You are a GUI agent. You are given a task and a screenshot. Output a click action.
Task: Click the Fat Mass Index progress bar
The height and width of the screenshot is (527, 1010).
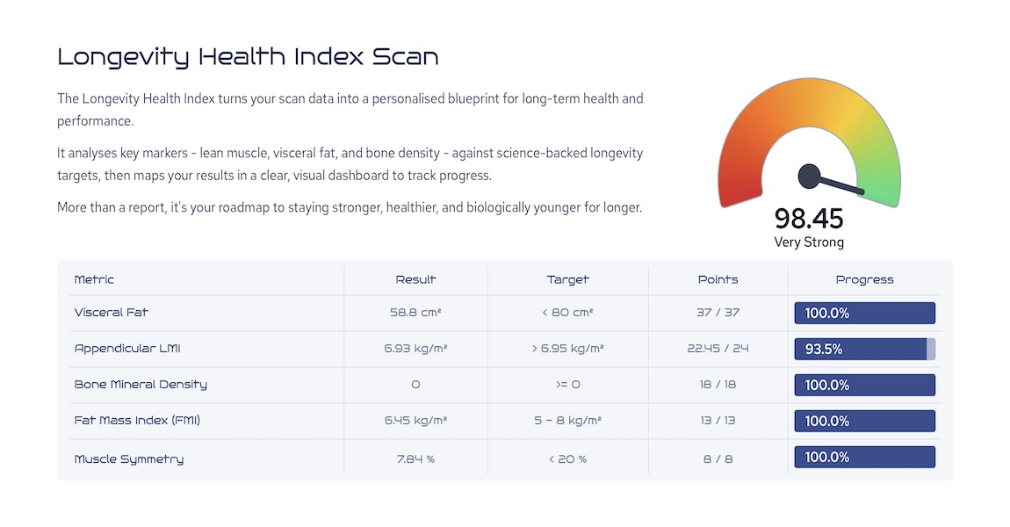pyautogui.click(x=864, y=422)
